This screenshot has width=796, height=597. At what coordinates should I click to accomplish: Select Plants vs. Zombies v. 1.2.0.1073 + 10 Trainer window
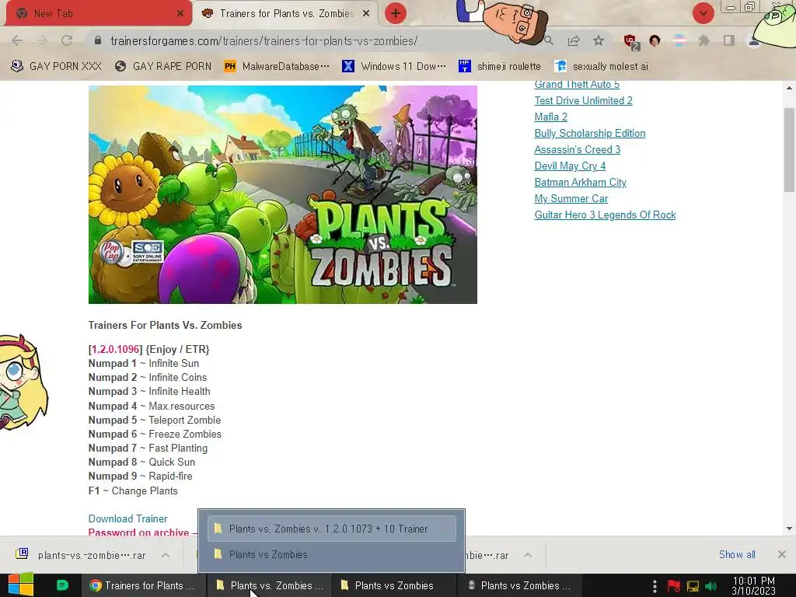tap(332, 529)
